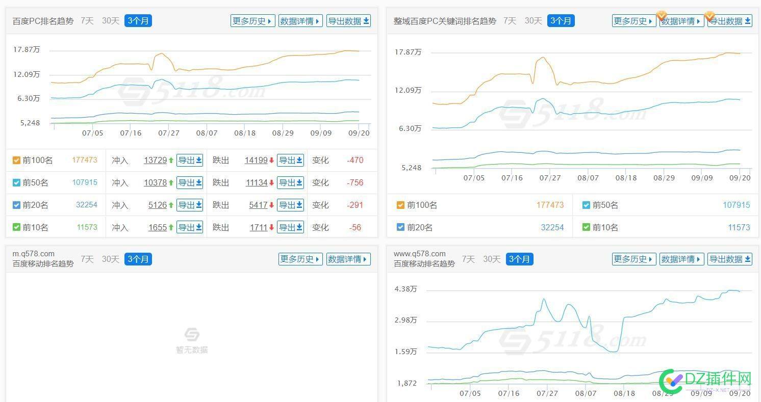This screenshot has width=761, height=402.
Task: Open 前100名 跌出 count 14199
Action: pos(256,160)
